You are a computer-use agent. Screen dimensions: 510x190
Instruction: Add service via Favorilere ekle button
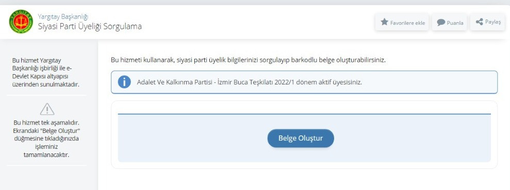coord(402,22)
